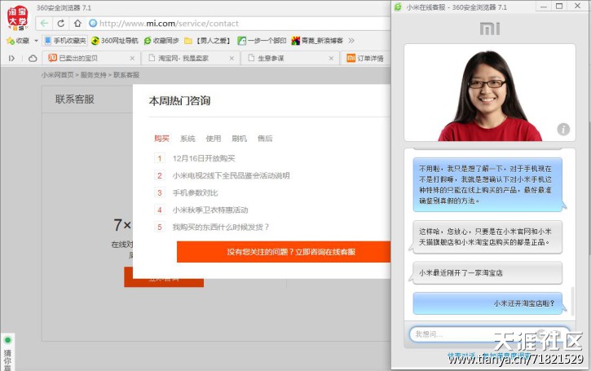Image resolution: width=591 pixels, height=371 pixels.
Task: Open 我购买的东西什么时候发货？ question
Action: tap(221, 227)
